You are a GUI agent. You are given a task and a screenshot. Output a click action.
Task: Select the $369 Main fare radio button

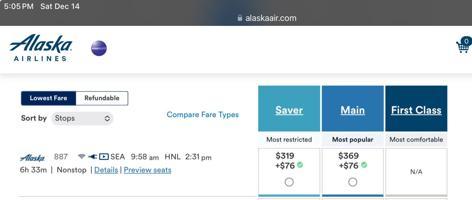click(352, 182)
